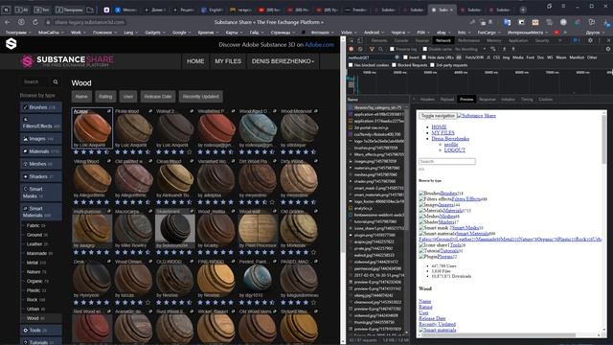The image size is (613, 345).
Task: Filter requests by Fetch/XHR type
Action: (x=474, y=57)
